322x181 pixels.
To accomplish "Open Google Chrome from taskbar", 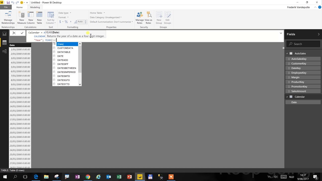I will 88,177.
